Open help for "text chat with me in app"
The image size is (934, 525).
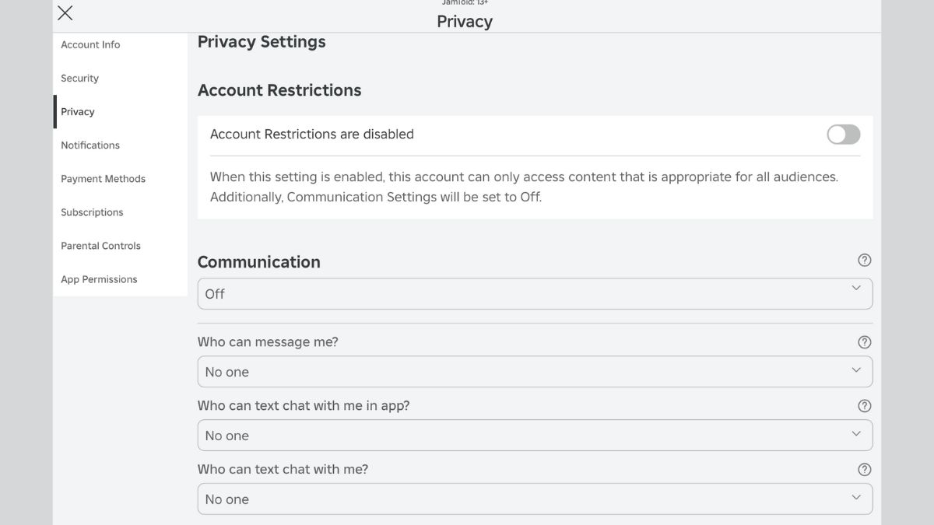click(864, 406)
